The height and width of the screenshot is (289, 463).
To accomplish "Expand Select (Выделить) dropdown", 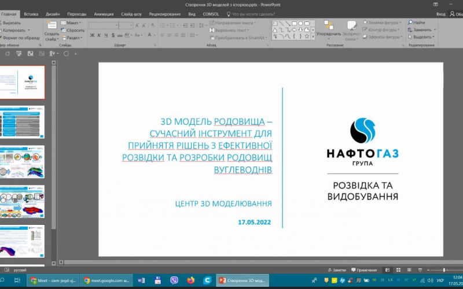I will point(421,37).
